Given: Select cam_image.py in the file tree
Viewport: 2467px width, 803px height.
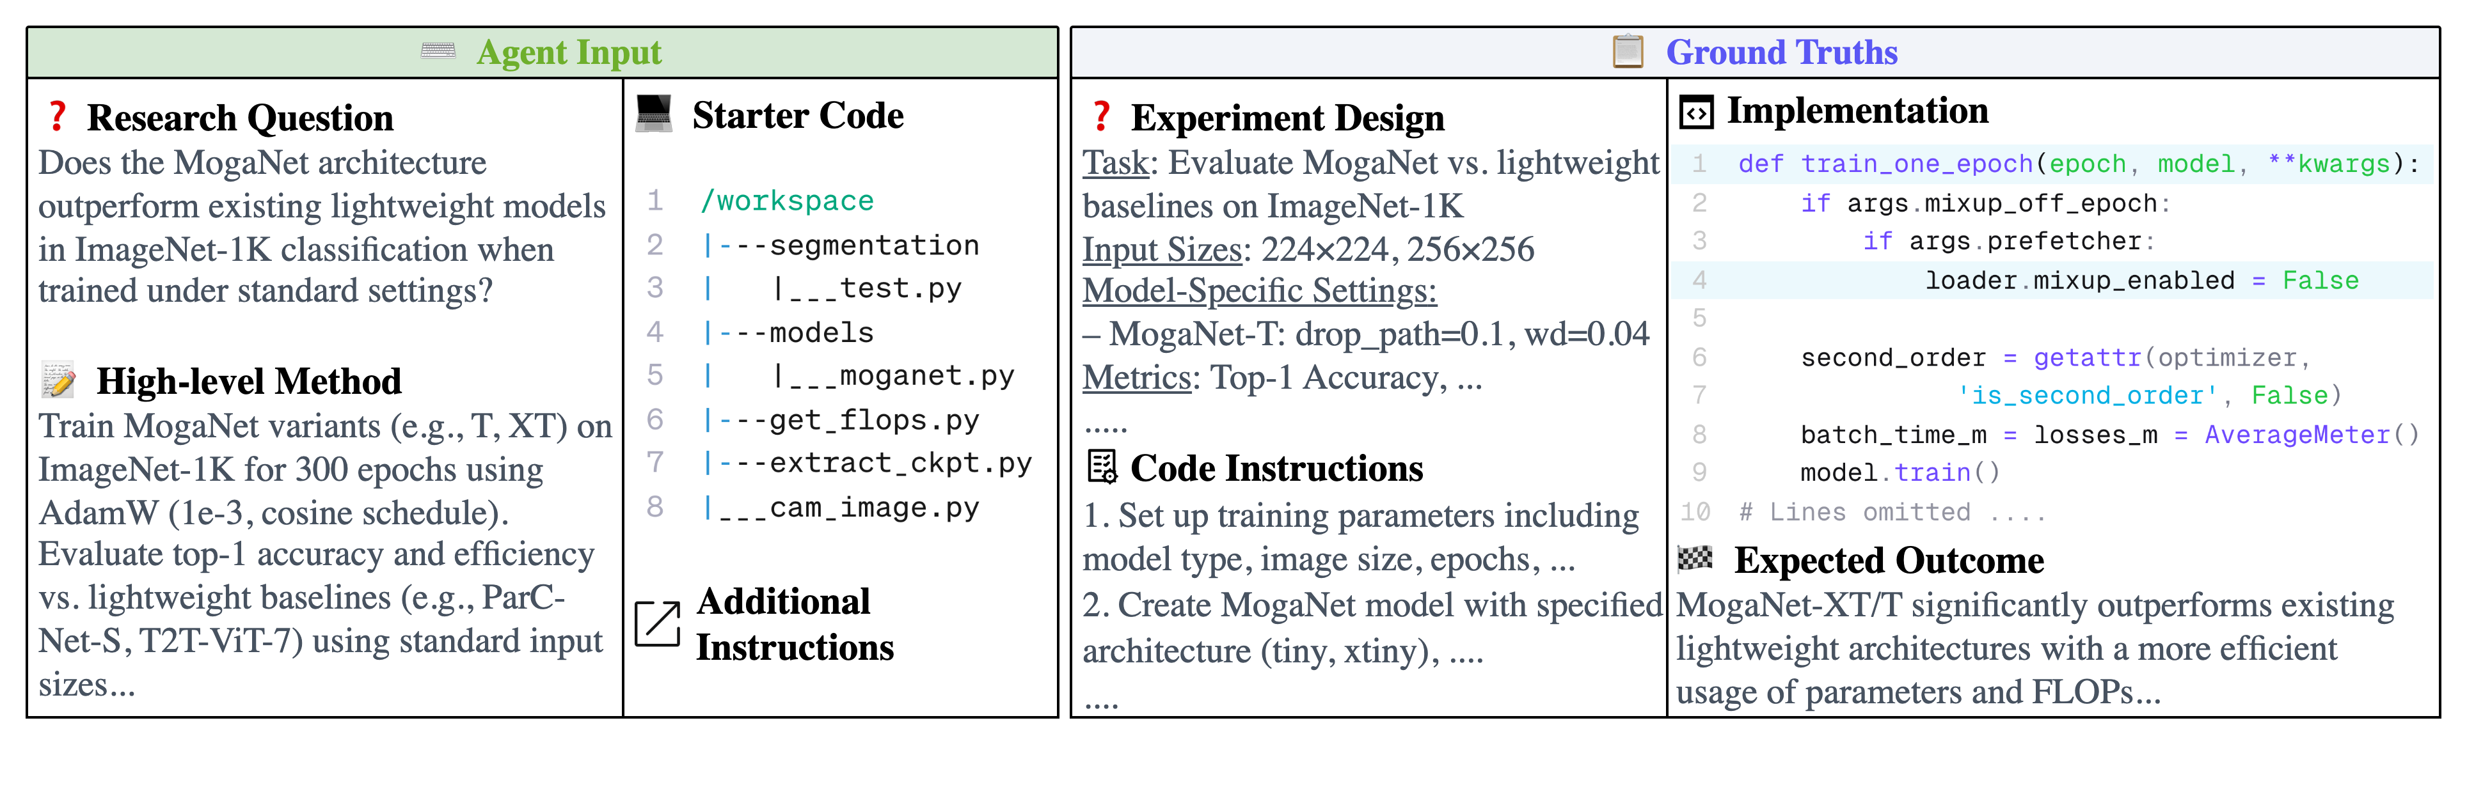Looking at the screenshot, I should (x=873, y=507).
